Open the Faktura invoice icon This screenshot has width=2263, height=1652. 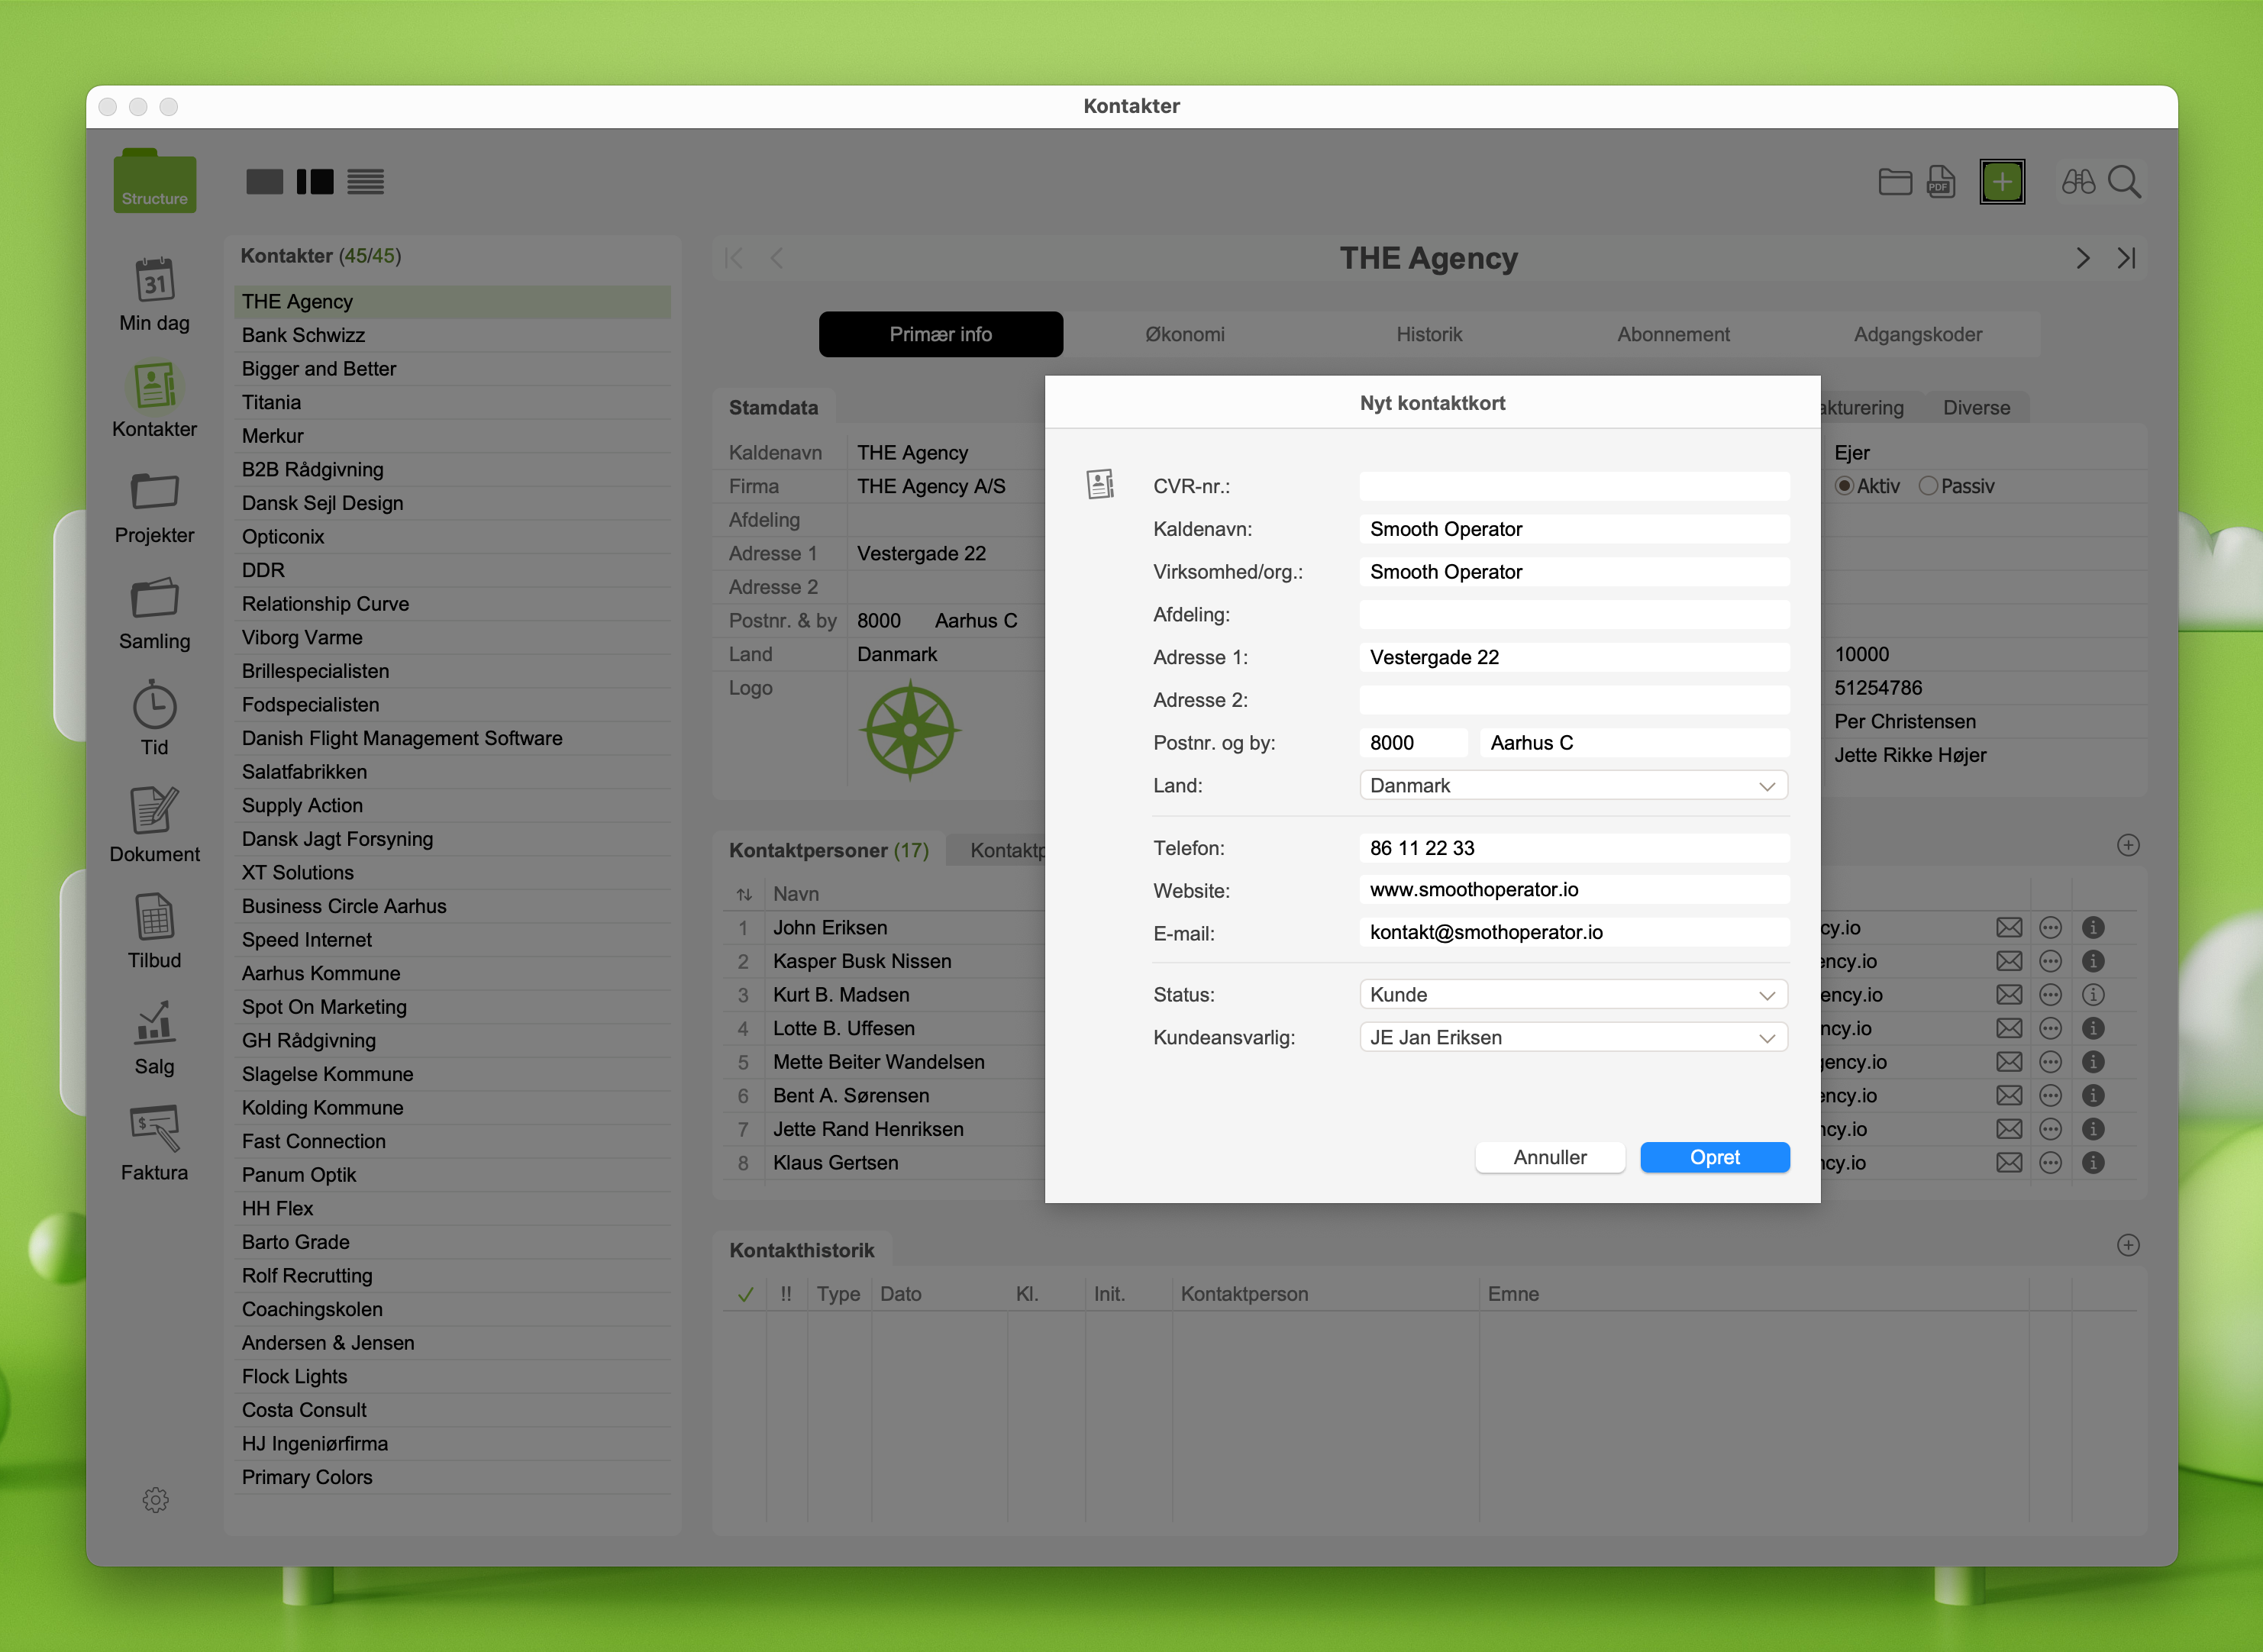154,1129
